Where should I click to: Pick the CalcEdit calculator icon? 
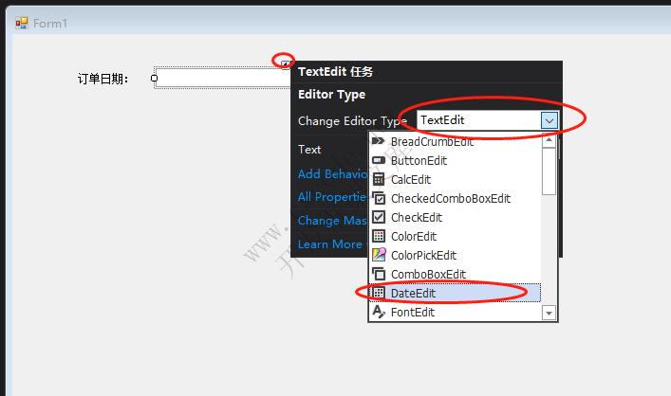[379, 179]
